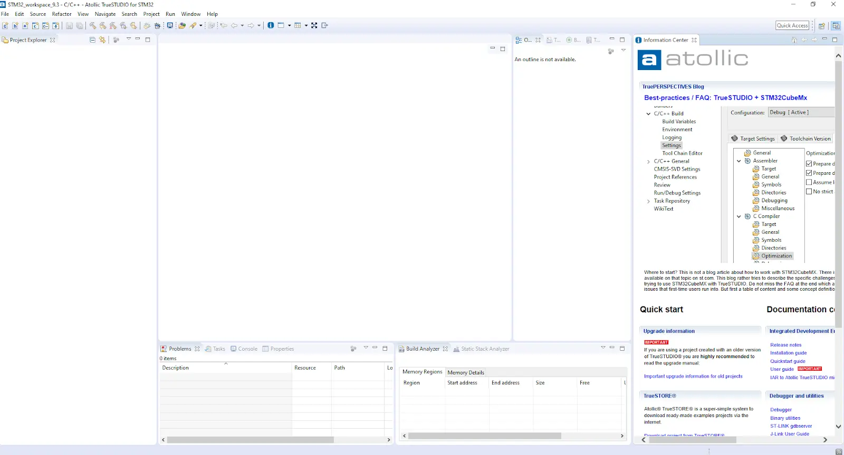Image resolution: width=844 pixels, height=455 pixels.
Task: Click the Project Explorer focus filter icon
Action: tap(116, 39)
